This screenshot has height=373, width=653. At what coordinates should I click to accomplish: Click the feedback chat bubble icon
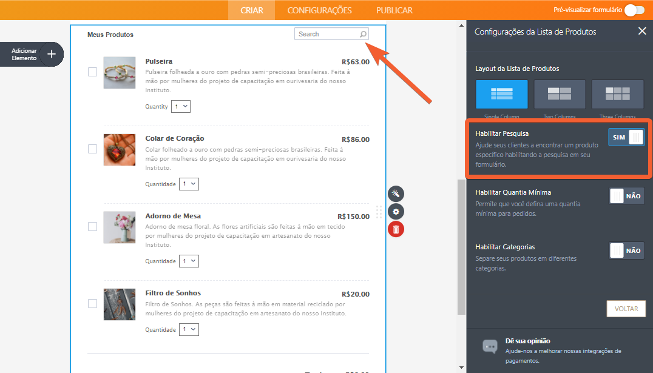point(490,346)
